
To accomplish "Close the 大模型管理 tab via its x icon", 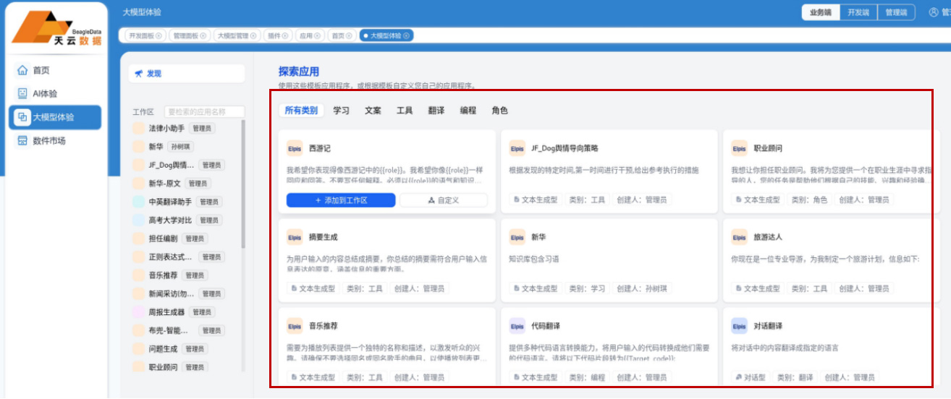I will [x=254, y=35].
